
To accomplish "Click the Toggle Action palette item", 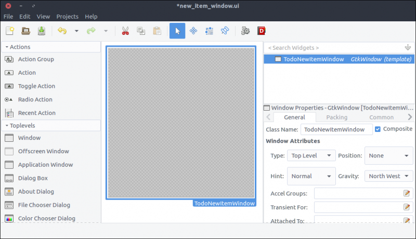I will click(36, 86).
